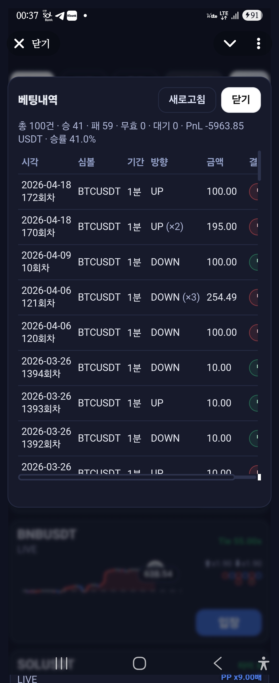The height and width of the screenshot is (683, 279).
Task: Tap the Kbank notification icon in the status bar
Action: [x=72, y=16]
